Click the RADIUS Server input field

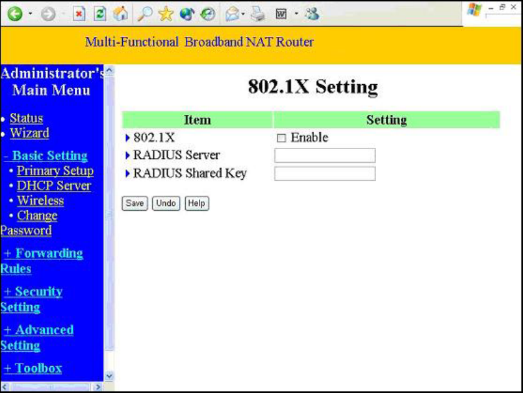point(325,155)
